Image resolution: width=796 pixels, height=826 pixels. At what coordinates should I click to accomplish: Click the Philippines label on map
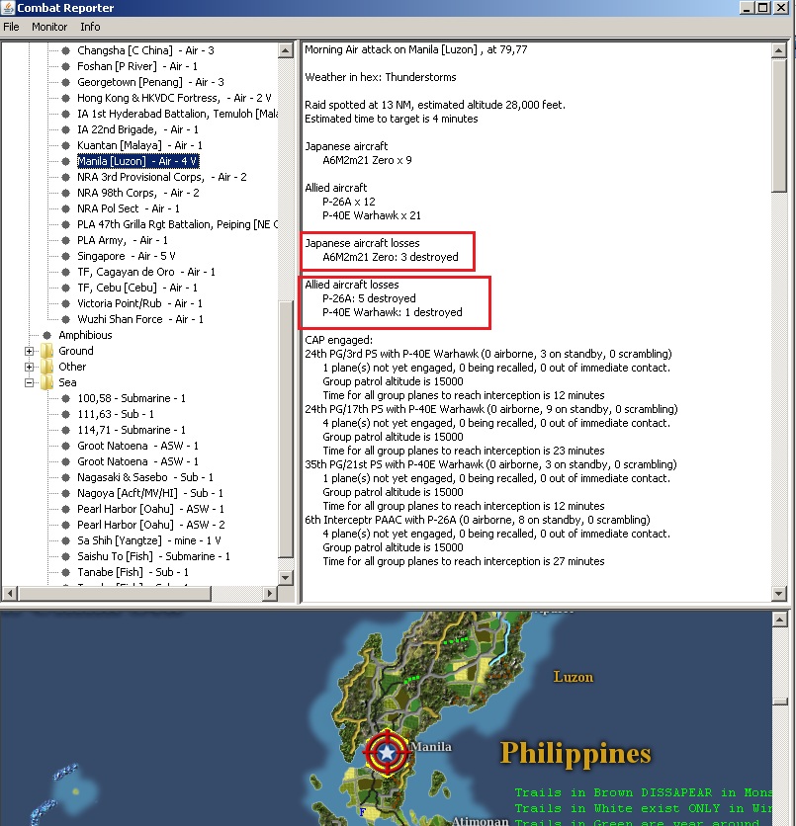tap(575, 754)
